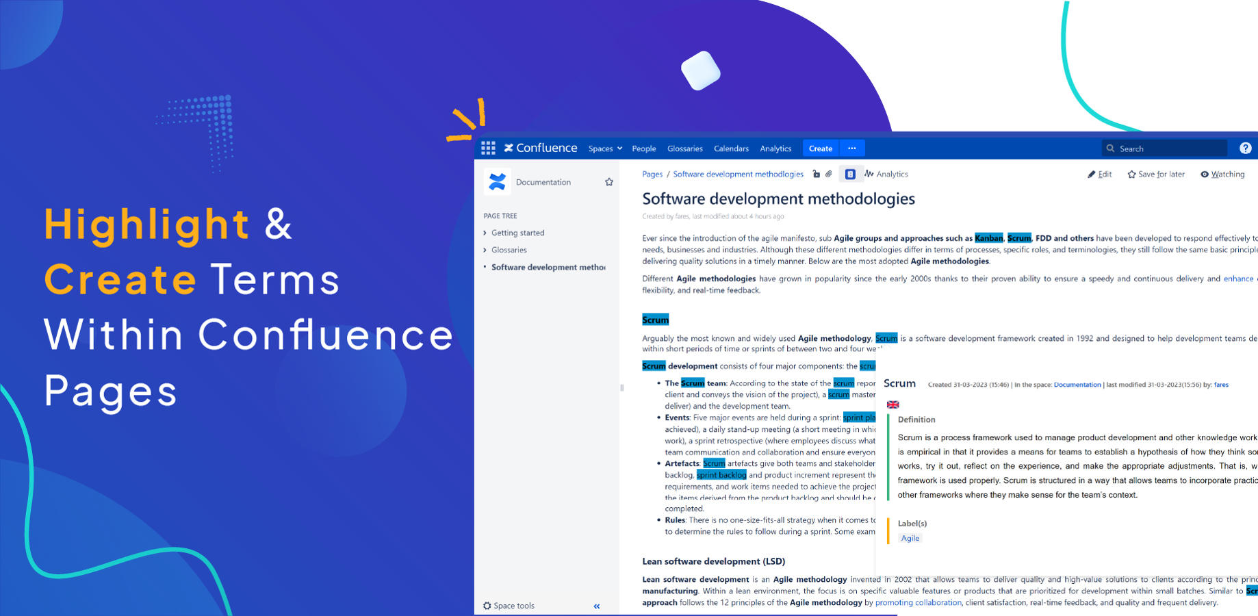Collapse the sidebar with double chevron
1258x616 pixels.
pos(597,606)
